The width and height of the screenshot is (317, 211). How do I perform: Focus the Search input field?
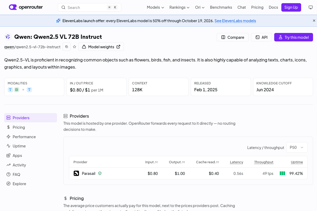point(90,7)
